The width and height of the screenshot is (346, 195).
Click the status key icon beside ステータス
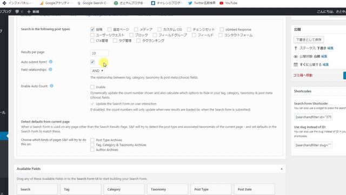[296, 48]
